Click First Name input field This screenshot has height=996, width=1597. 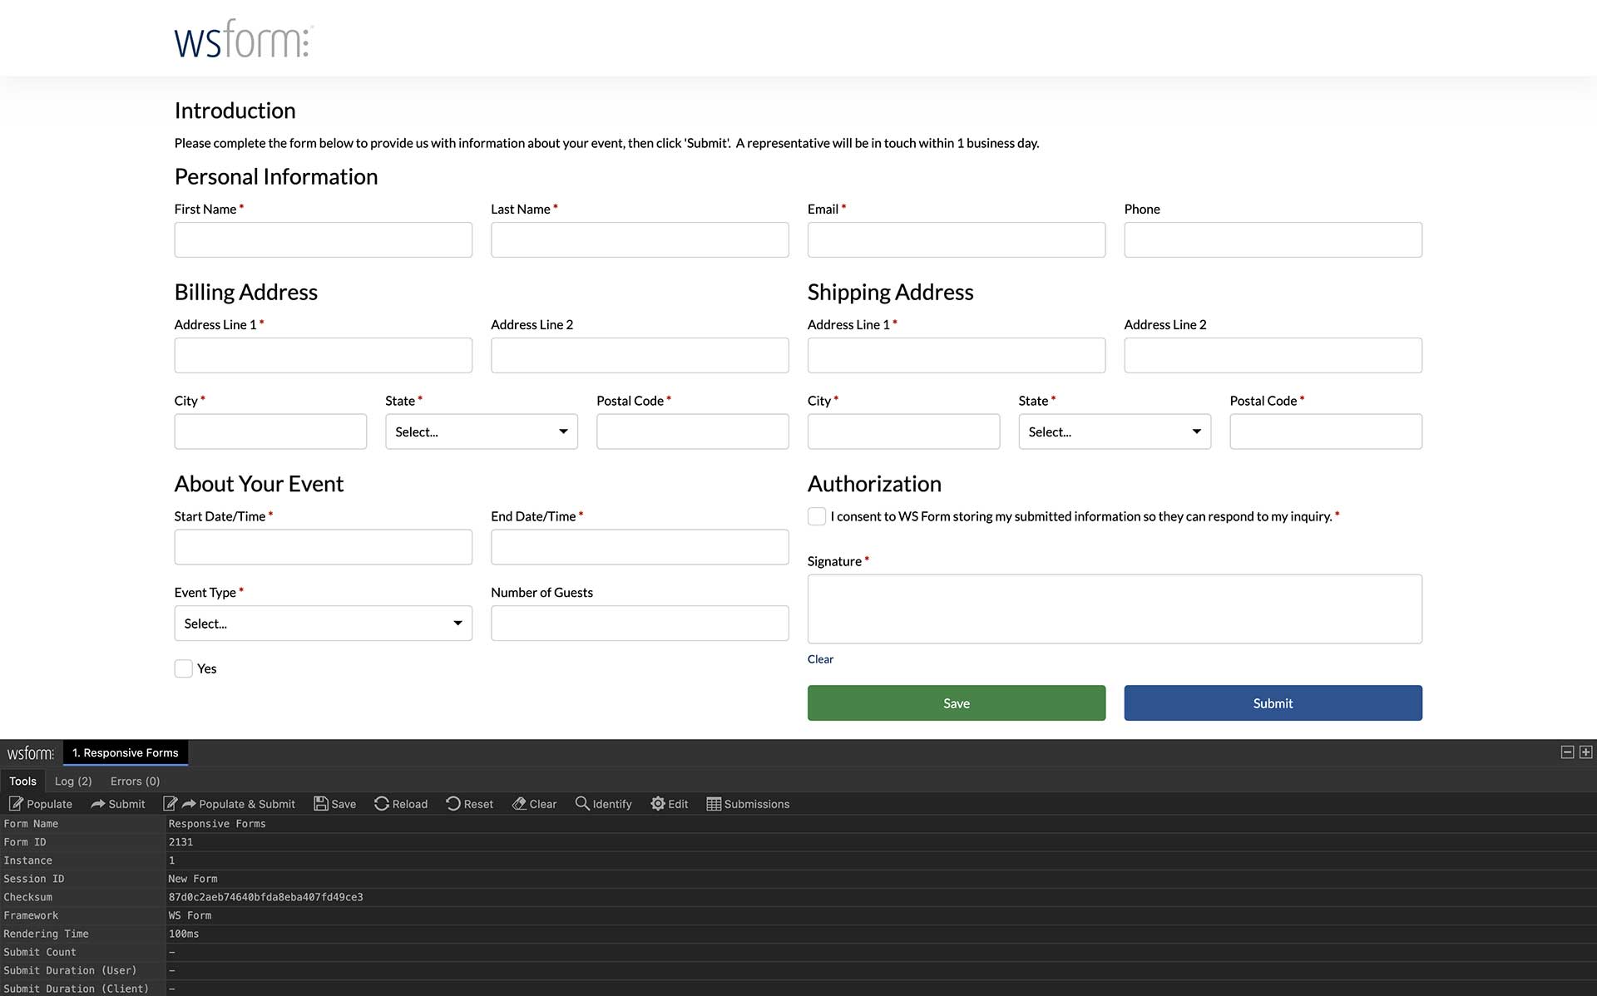[323, 239]
